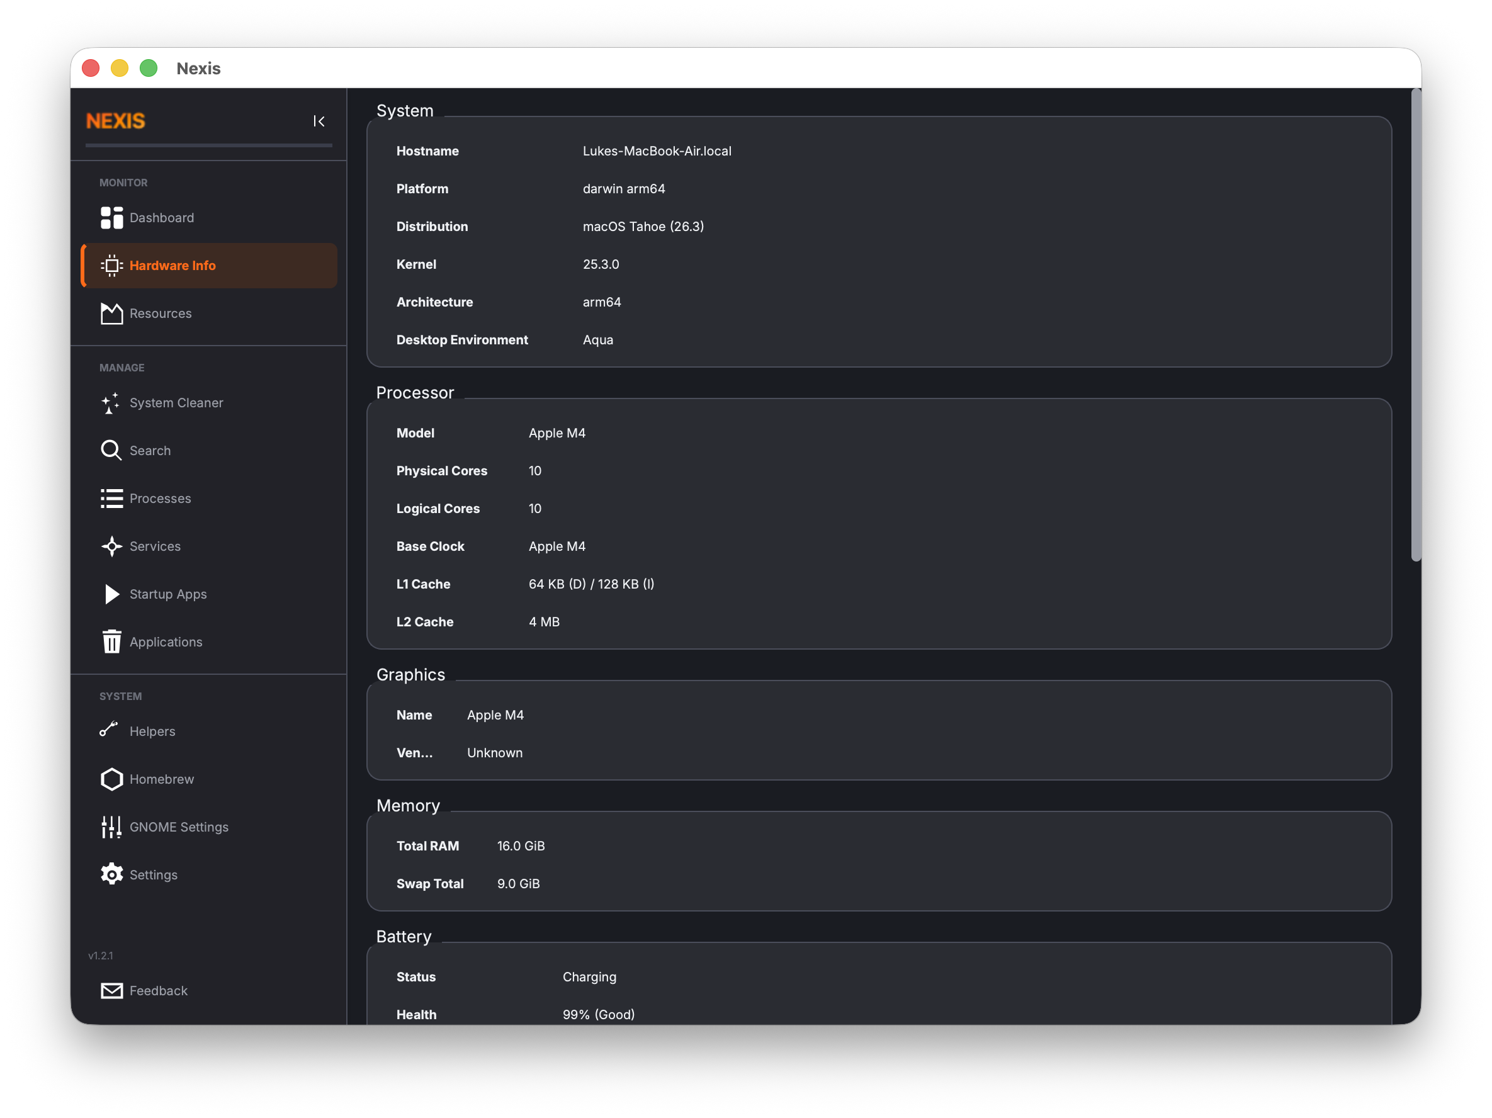Click the Feedback button
Screen dimensions: 1492x1118
tap(159, 991)
